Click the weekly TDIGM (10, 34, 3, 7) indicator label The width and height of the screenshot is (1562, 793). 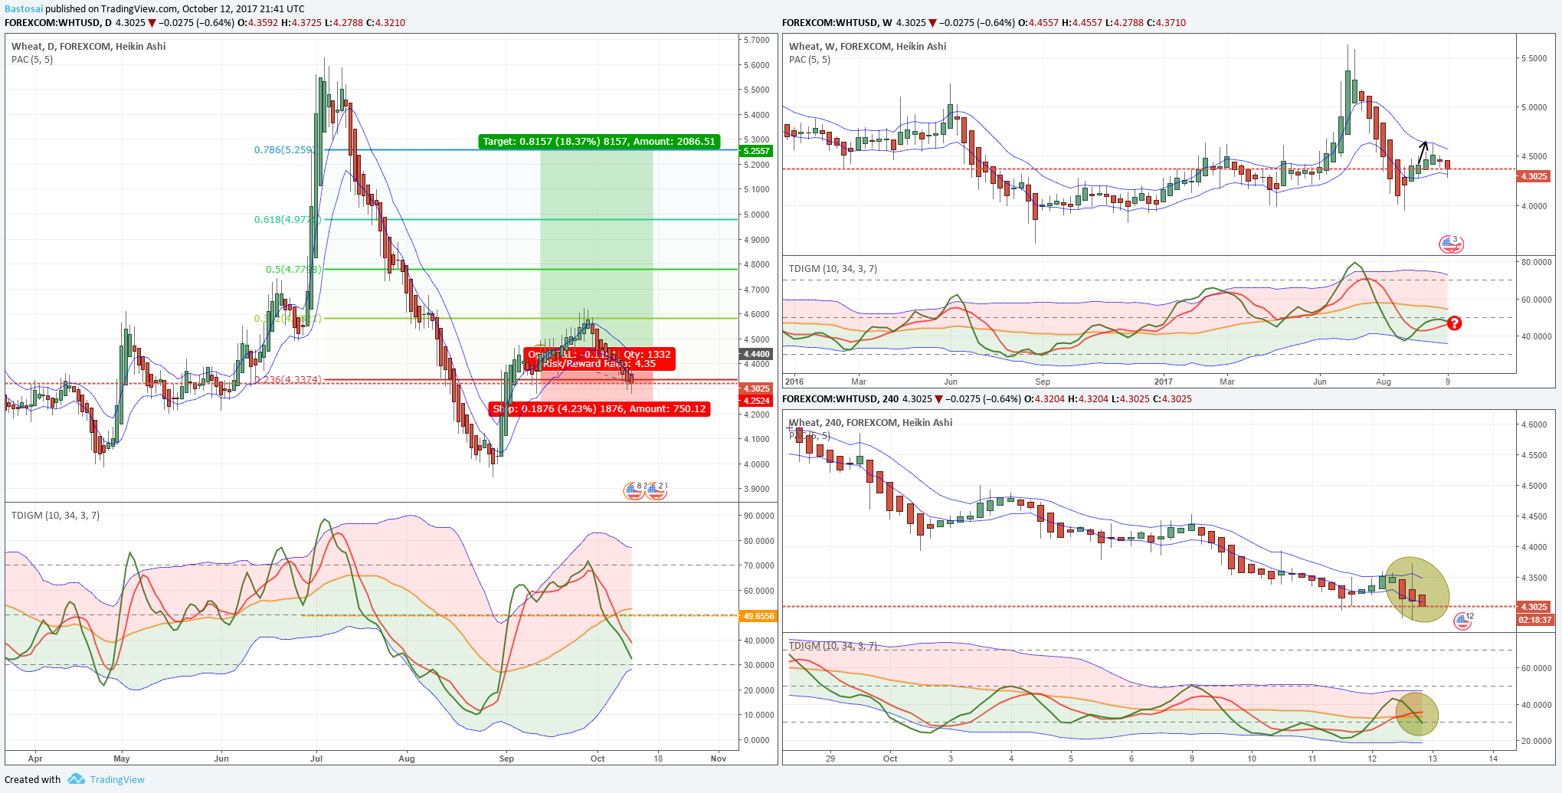pos(833,268)
